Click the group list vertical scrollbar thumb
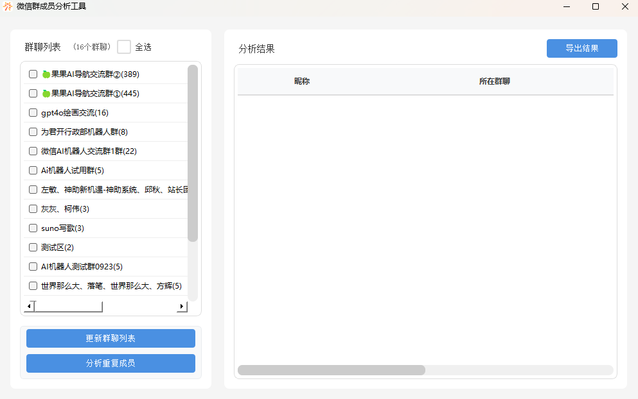Image resolution: width=638 pixels, height=399 pixels. tap(193, 153)
